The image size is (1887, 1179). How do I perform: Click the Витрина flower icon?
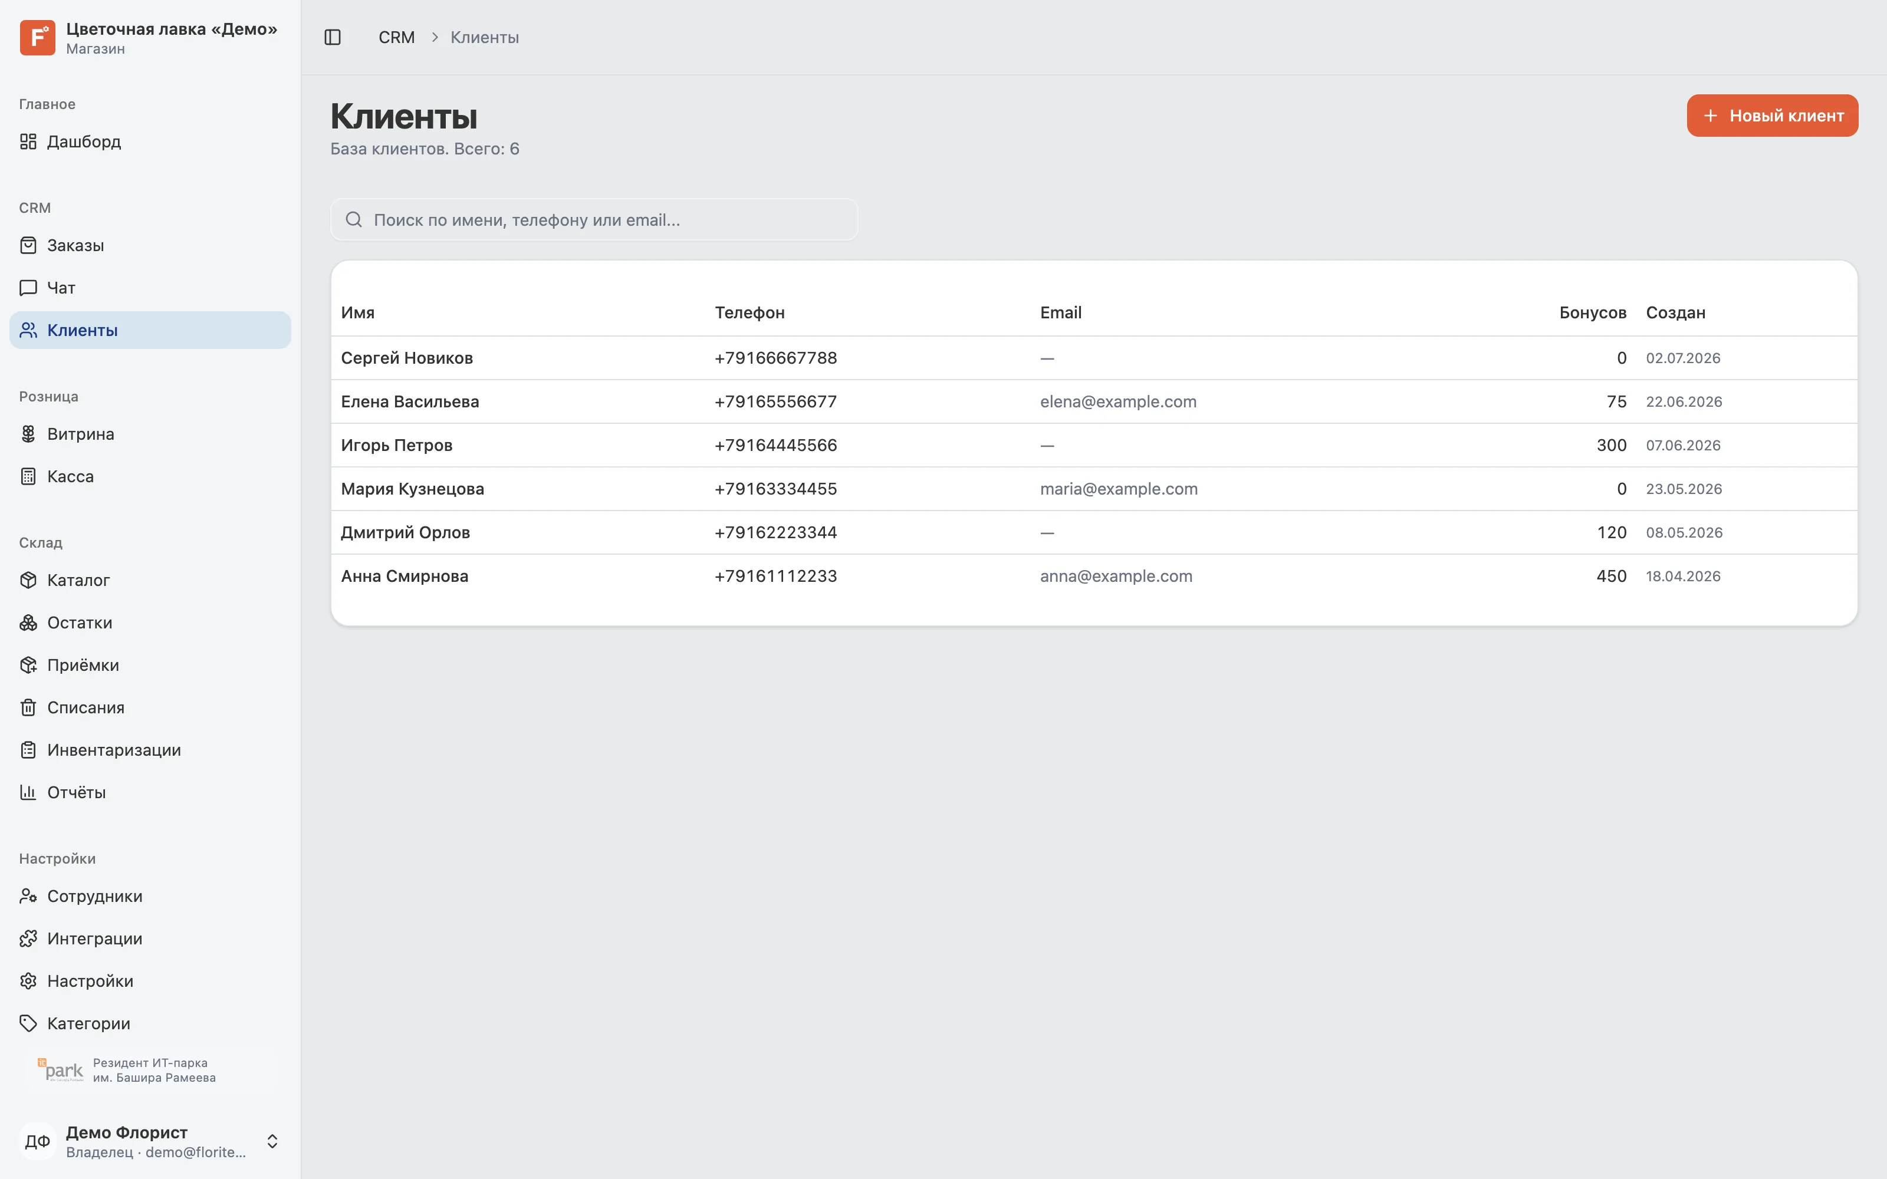28,433
